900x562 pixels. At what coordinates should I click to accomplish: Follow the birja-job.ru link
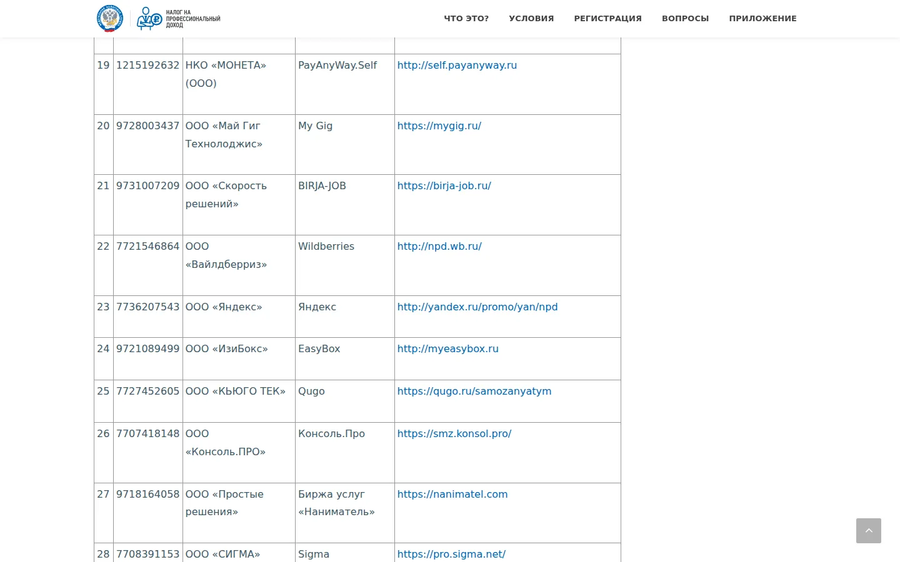point(444,185)
